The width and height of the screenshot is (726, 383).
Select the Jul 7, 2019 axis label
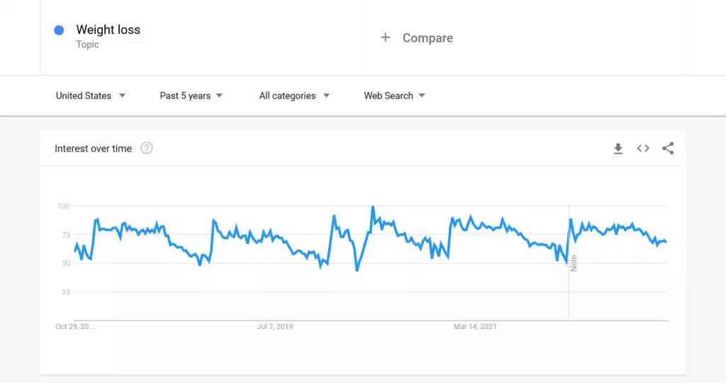tap(275, 326)
